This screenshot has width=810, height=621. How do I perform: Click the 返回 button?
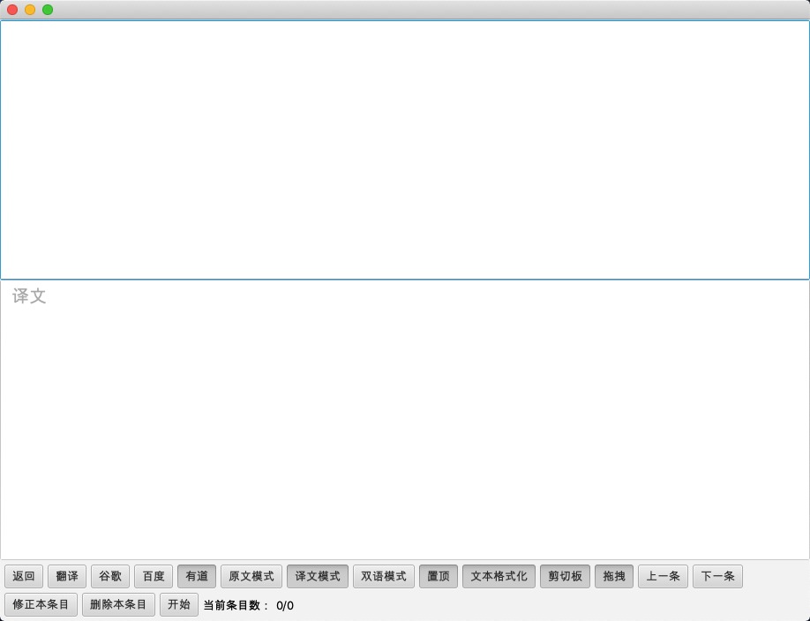[x=24, y=576]
